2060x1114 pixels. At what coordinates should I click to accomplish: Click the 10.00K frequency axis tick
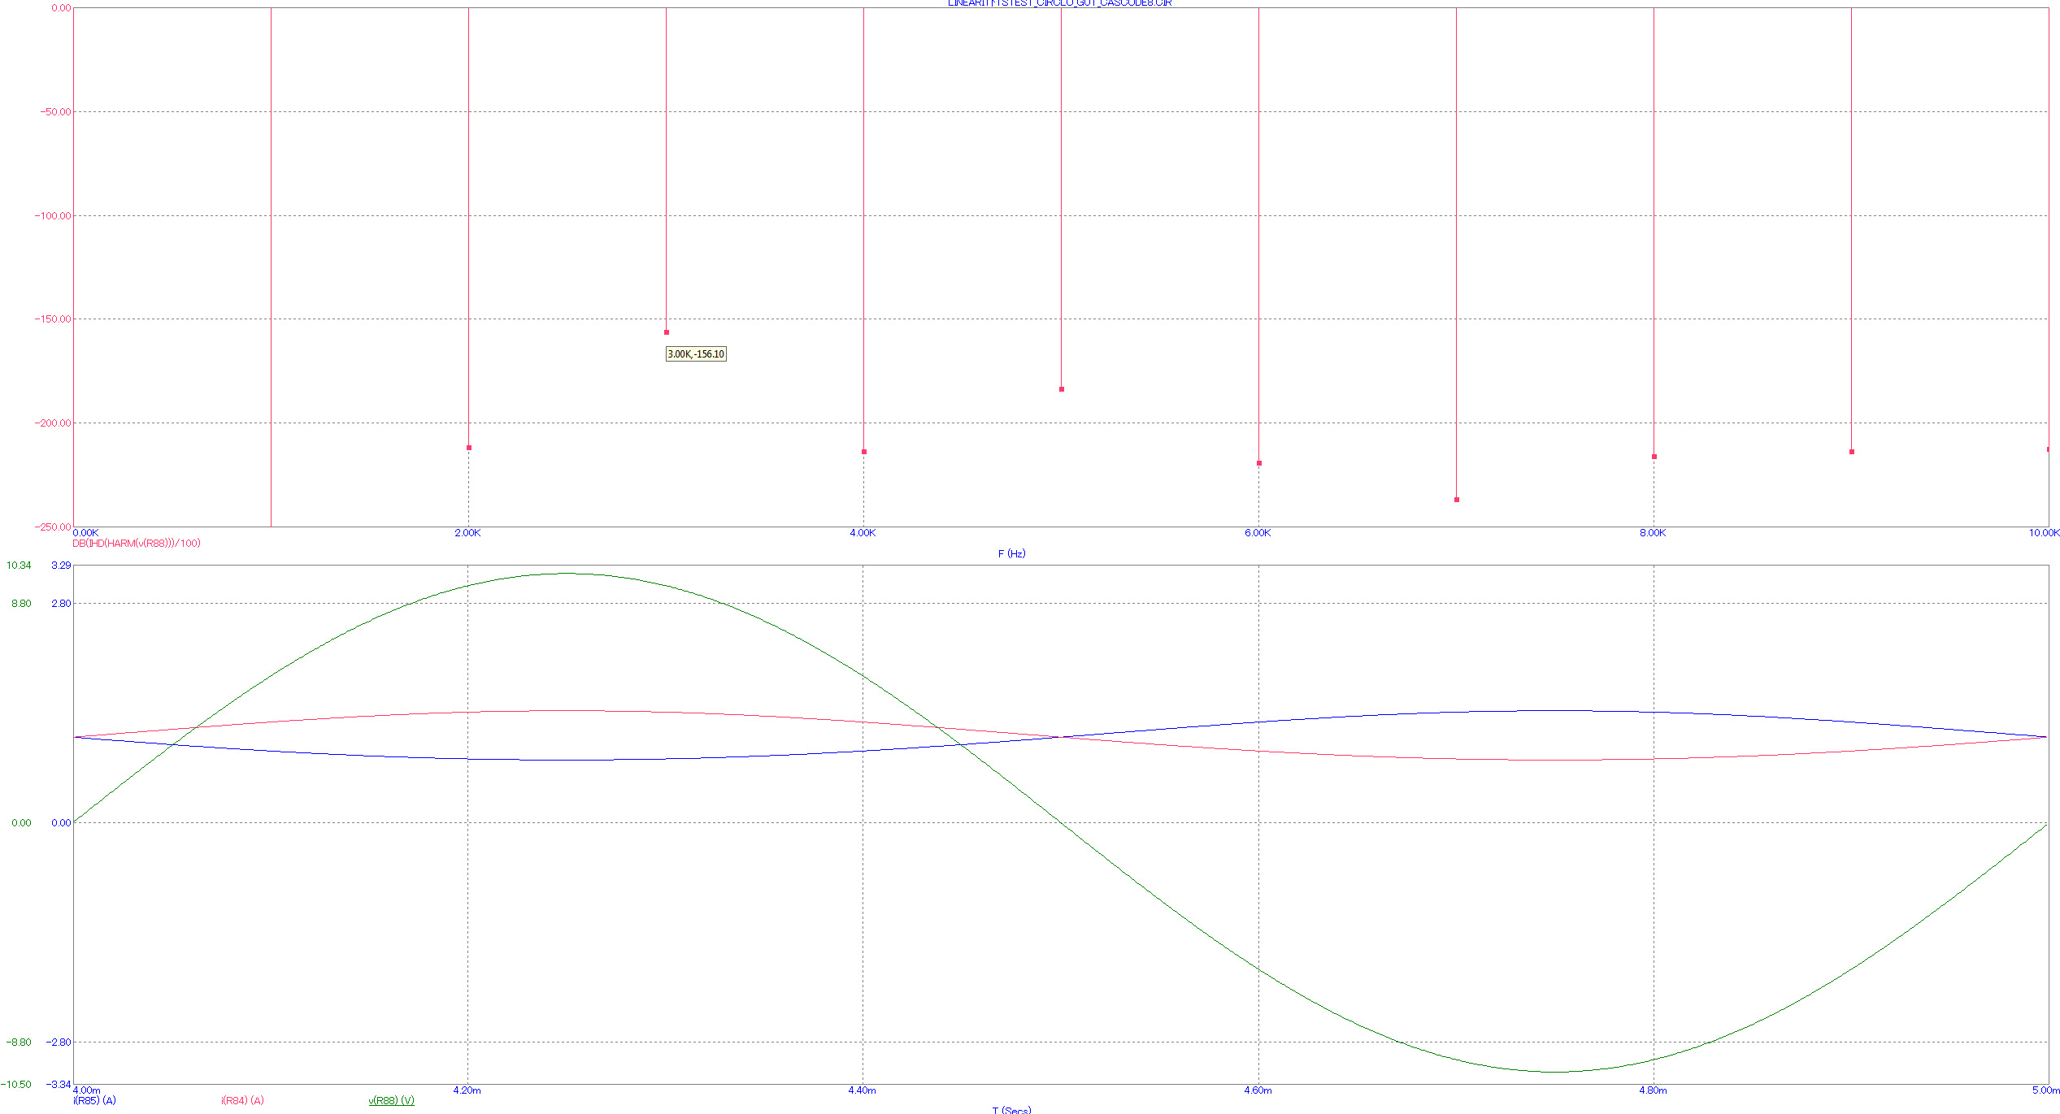(x=2044, y=533)
